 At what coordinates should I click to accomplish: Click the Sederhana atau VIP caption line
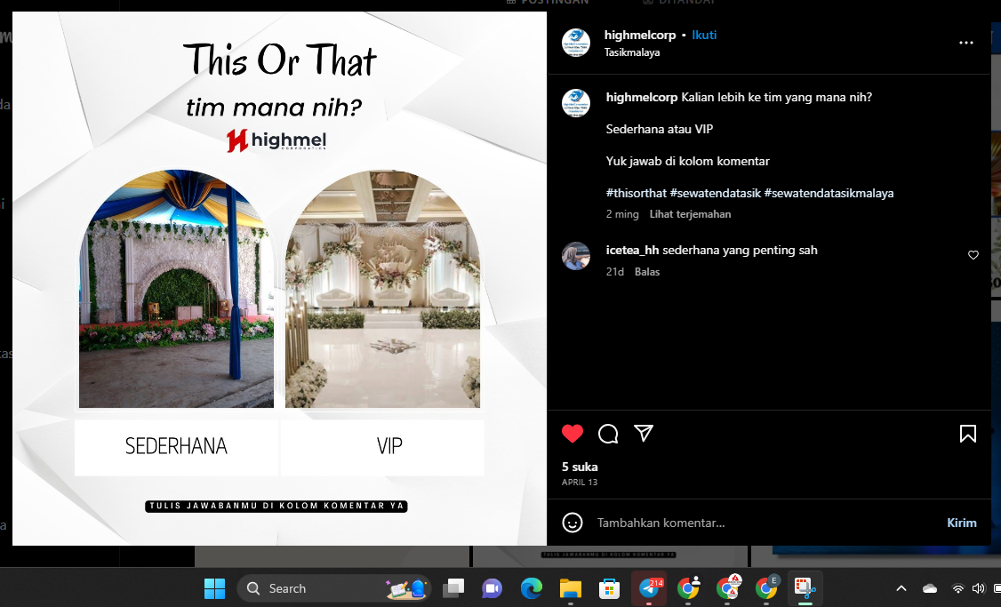click(x=660, y=129)
